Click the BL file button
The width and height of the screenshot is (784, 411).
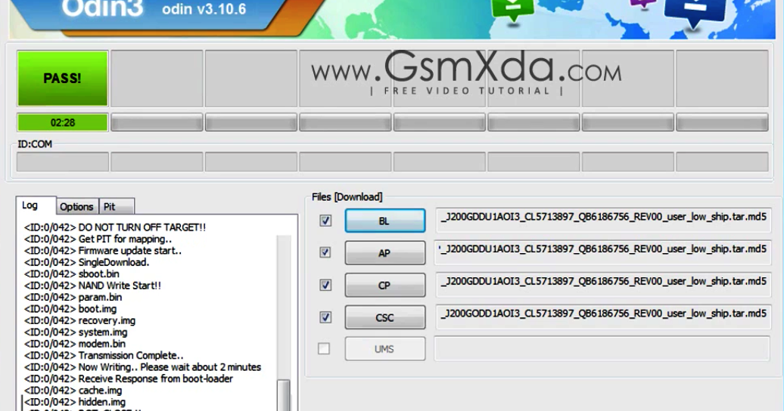[385, 221]
